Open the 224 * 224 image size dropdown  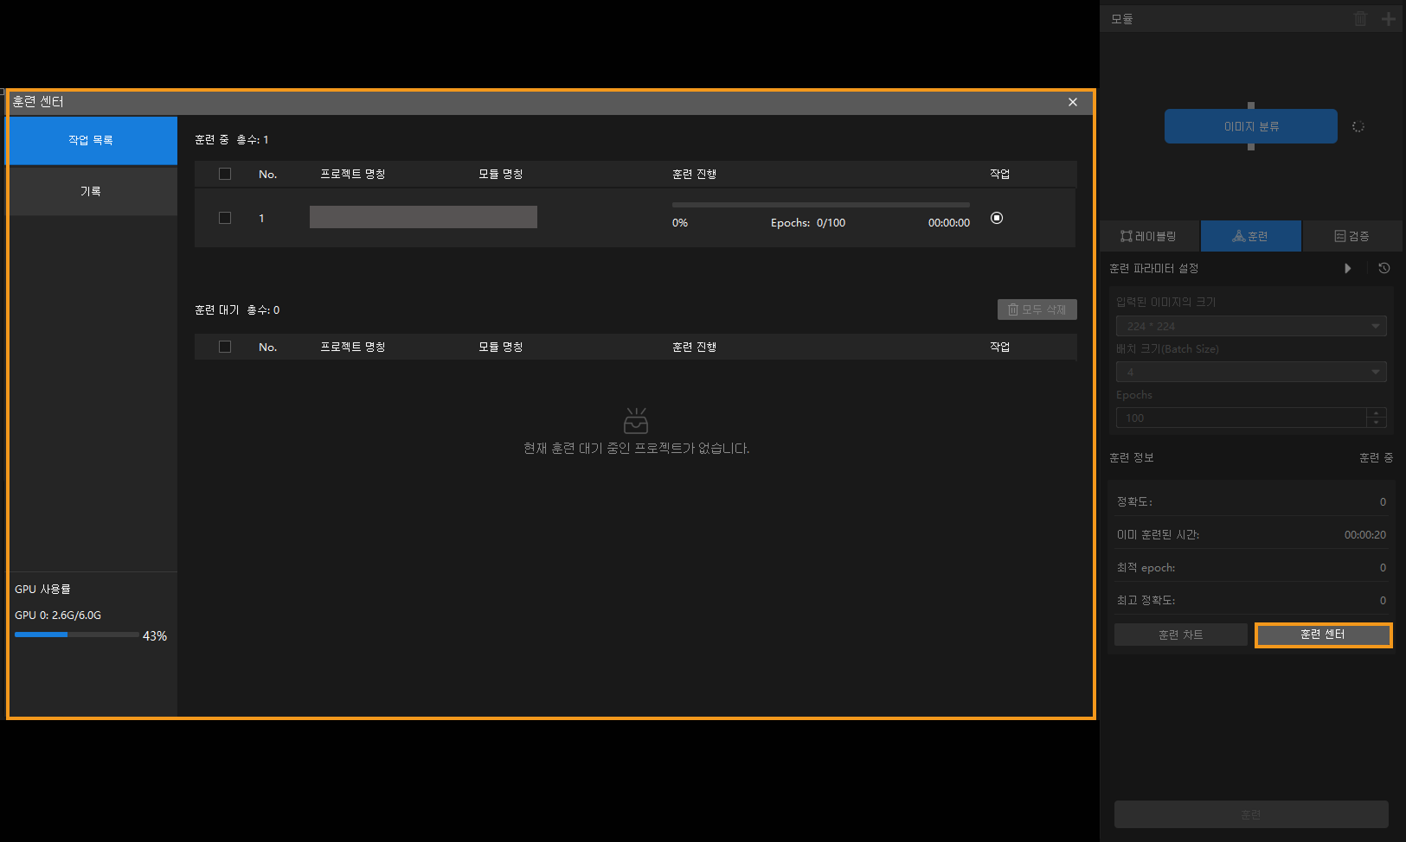pyautogui.click(x=1251, y=326)
